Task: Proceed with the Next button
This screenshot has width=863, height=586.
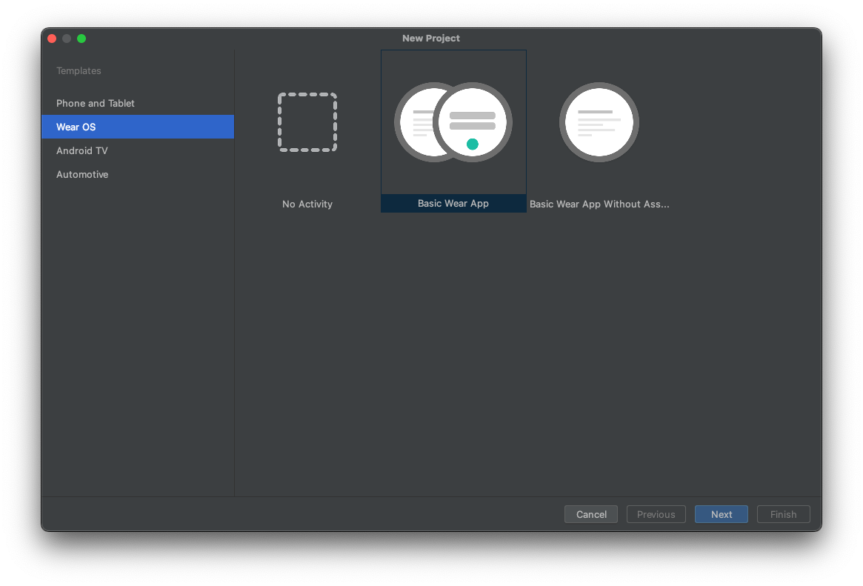Action: click(722, 514)
